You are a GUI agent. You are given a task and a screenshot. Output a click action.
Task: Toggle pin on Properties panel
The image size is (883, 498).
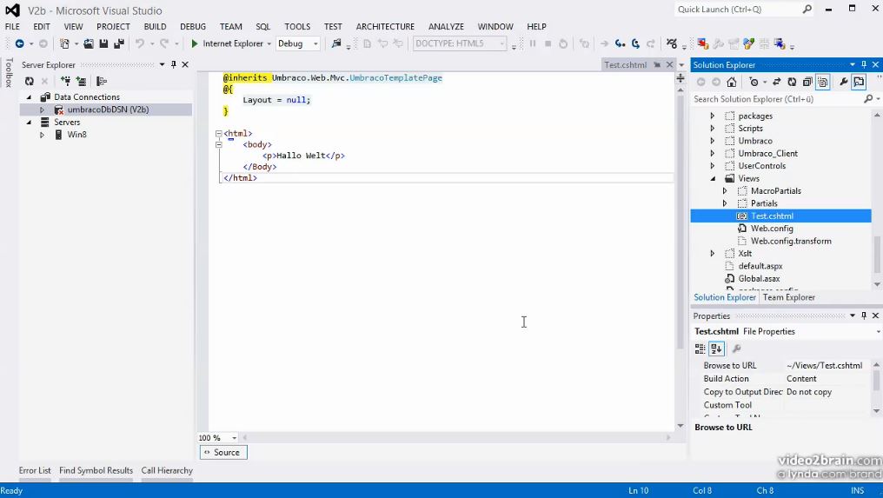click(x=864, y=315)
